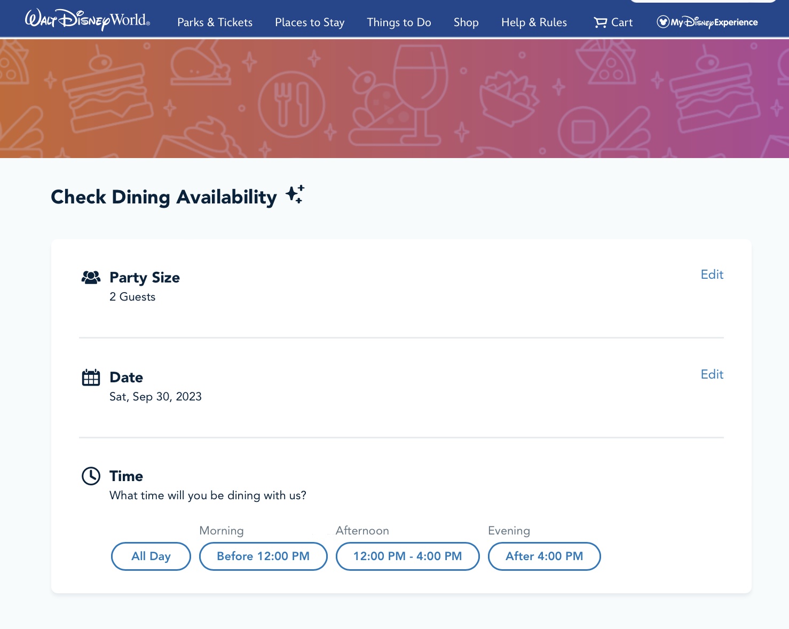The image size is (789, 629).
Task: Choose Before 12:00 PM for morning dining
Action: (x=263, y=556)
